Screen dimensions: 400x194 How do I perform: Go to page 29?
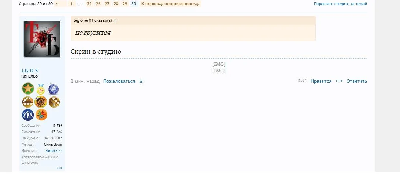coord(125,4)
